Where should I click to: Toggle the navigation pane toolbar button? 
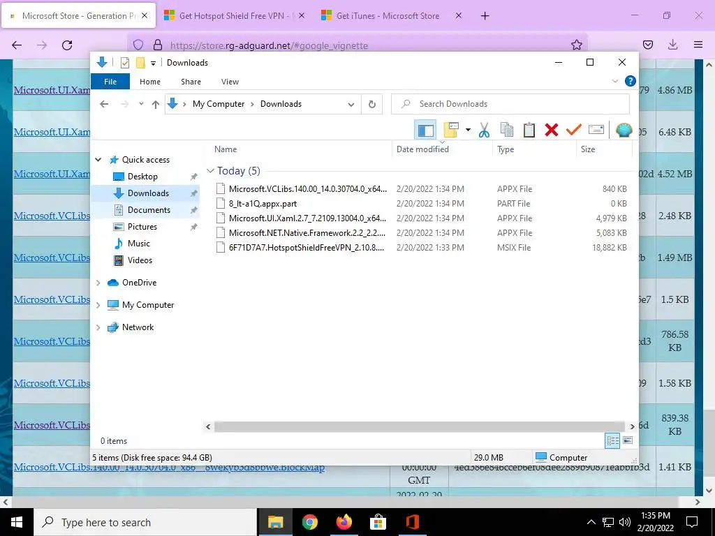[x=425, y=130]
